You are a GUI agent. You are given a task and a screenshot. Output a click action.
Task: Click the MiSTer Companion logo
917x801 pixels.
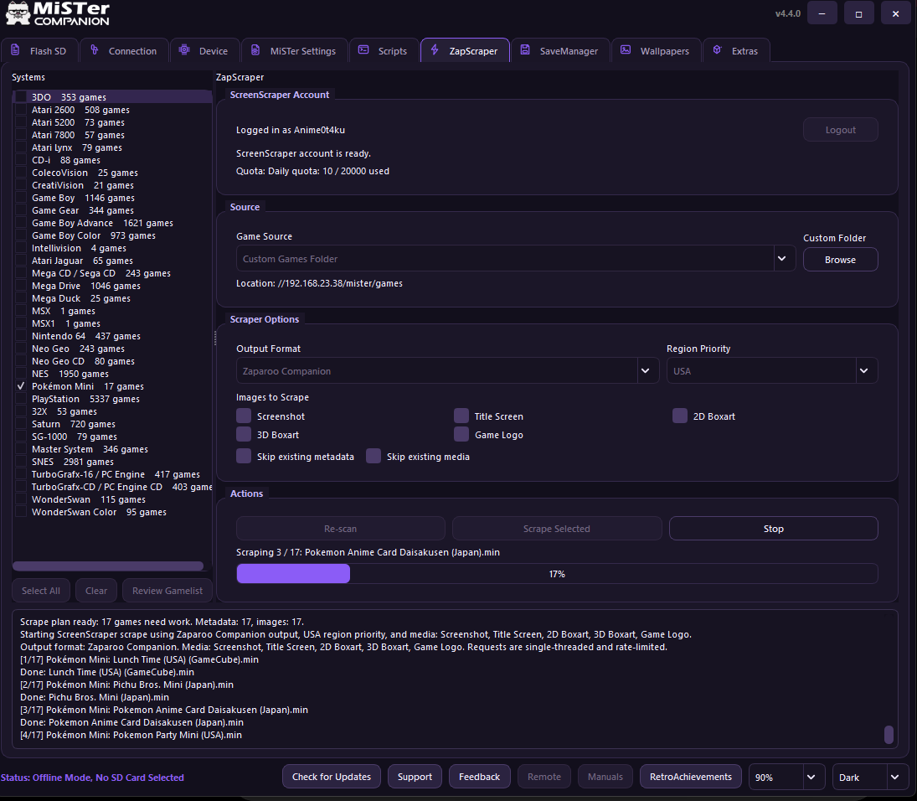coord(57,13)
